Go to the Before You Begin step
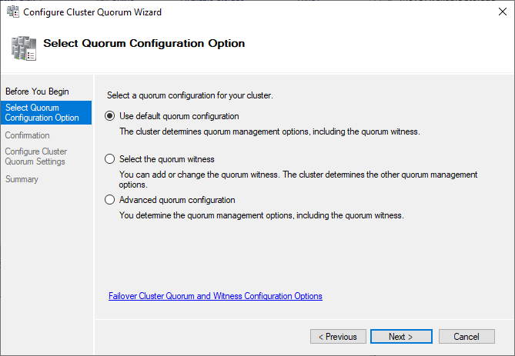The image size is (515, 356). pyautogui.click(x=37, y=91)
